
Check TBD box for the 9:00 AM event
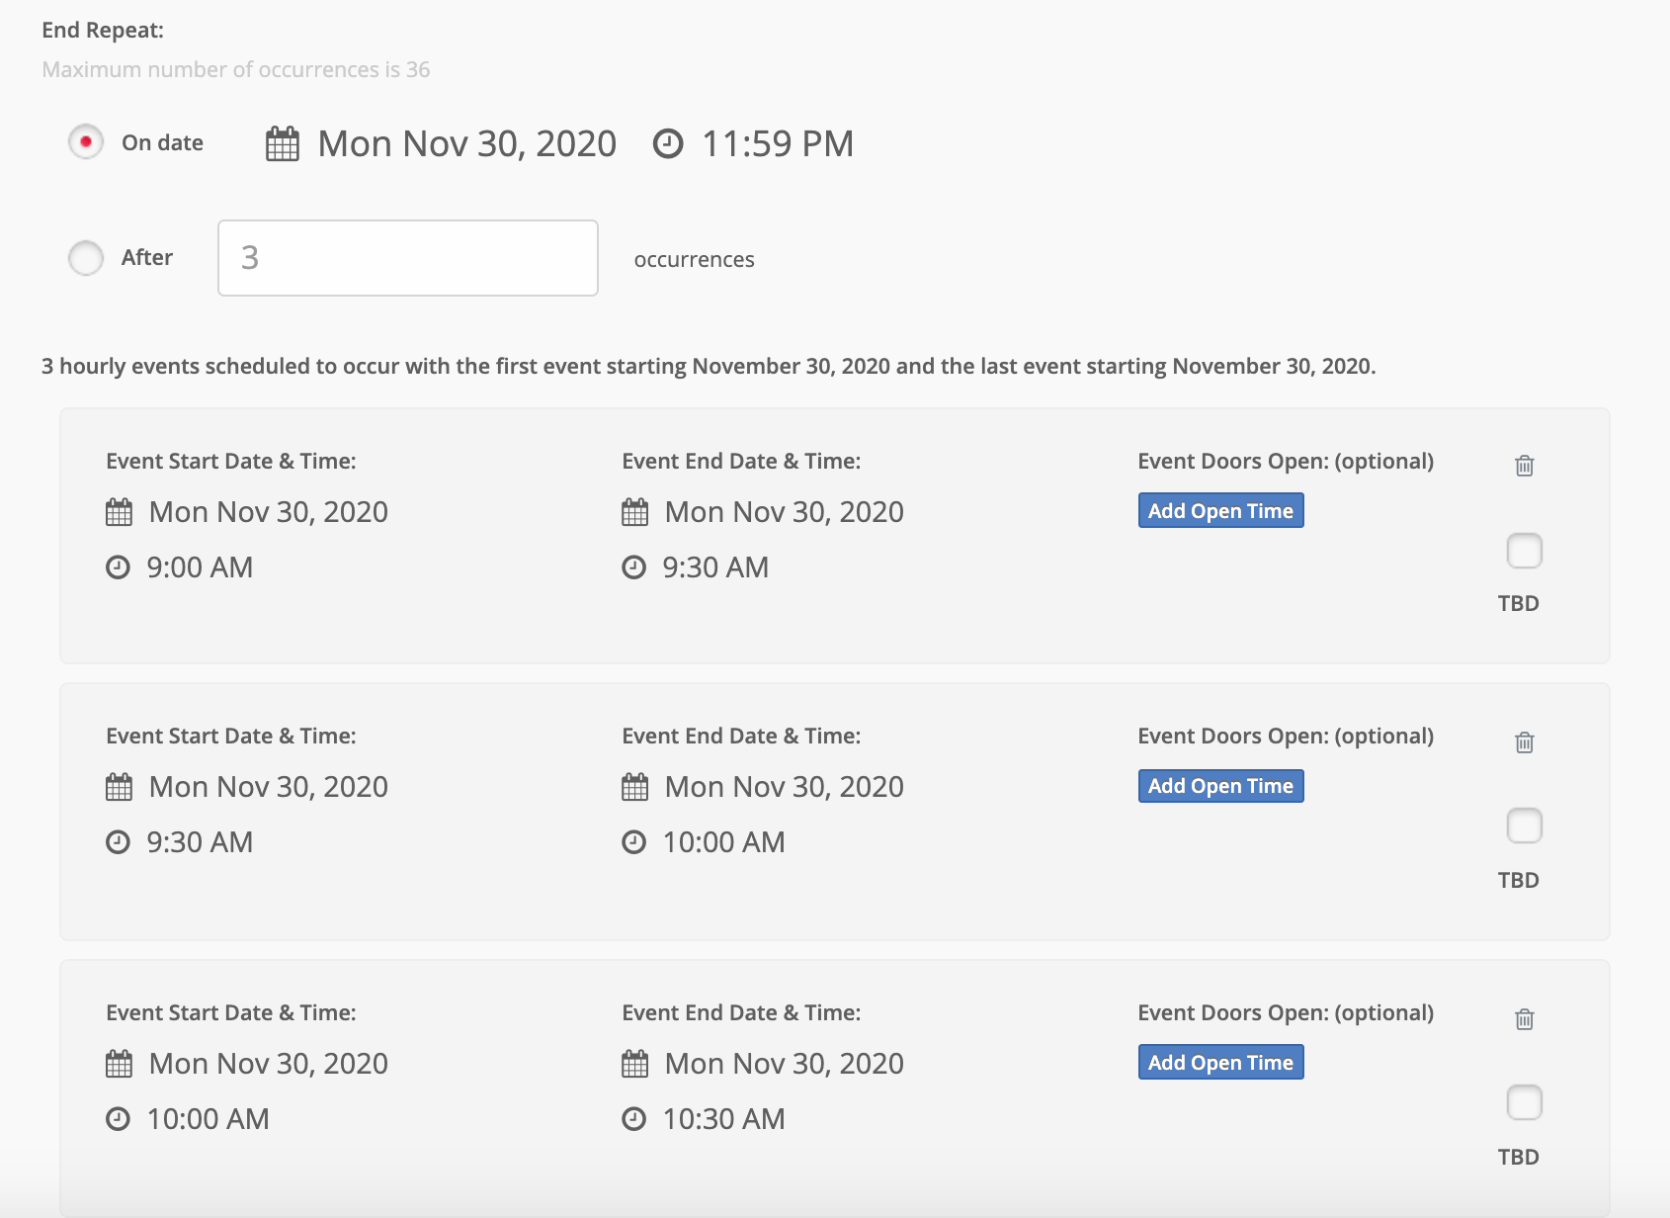(x=1525, y=551)
